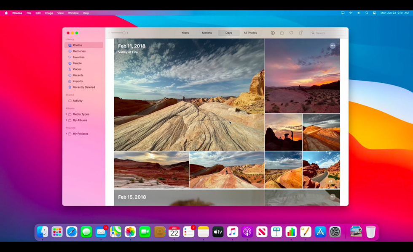This screenshot has height=252, width=413.
Task: Click the more options button on Feb 11 section
Action: [333, 46]
